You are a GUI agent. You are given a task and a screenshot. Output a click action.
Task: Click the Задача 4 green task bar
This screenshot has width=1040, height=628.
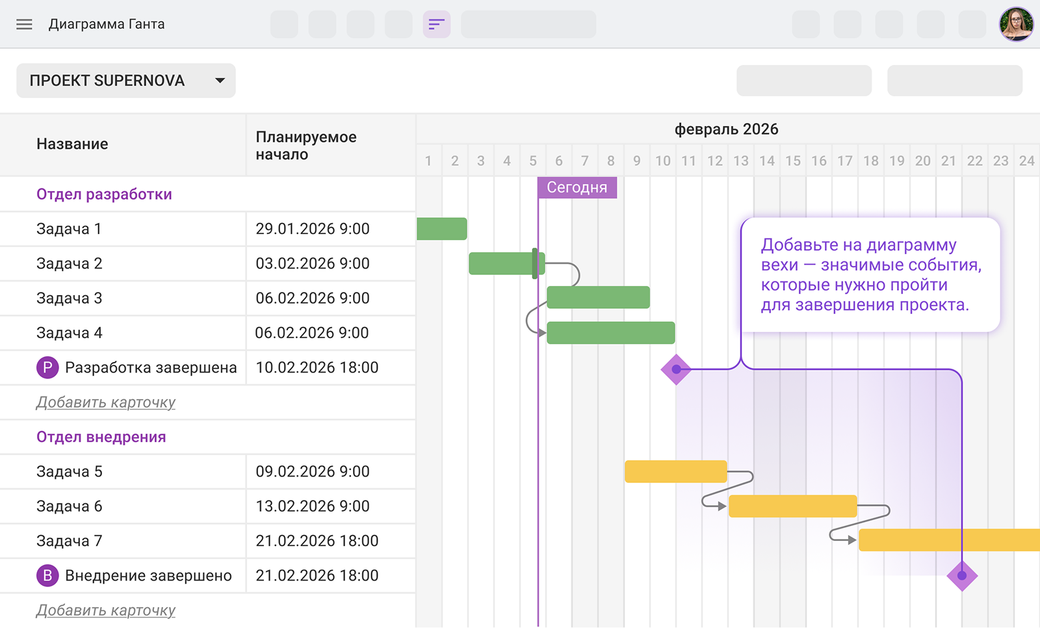(x=610, y=333)
